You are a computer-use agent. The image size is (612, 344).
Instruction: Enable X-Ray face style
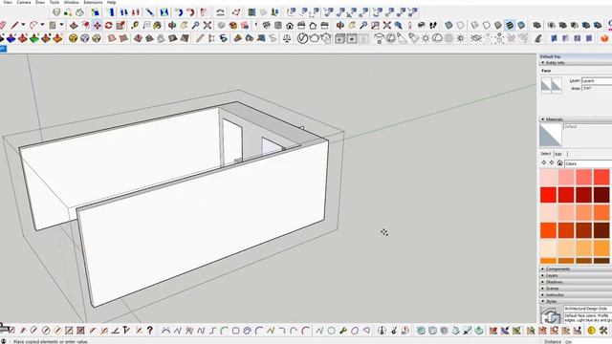point(448,26)
